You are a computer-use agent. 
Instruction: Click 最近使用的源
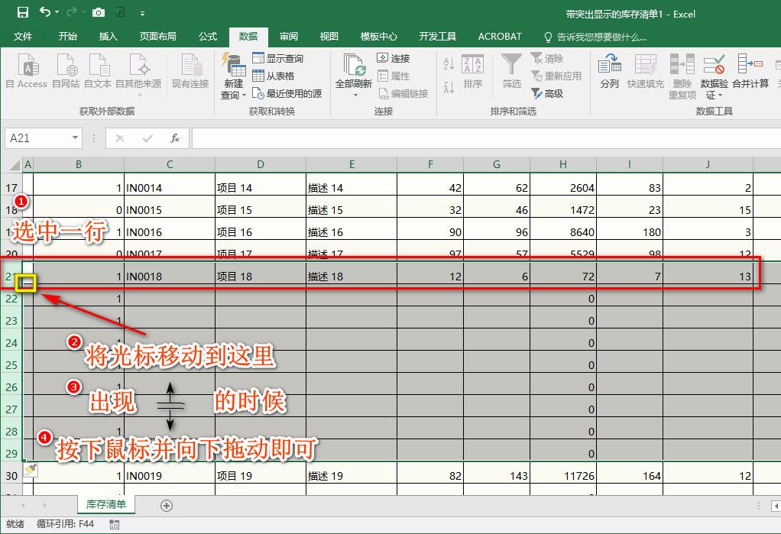(287, 93)
